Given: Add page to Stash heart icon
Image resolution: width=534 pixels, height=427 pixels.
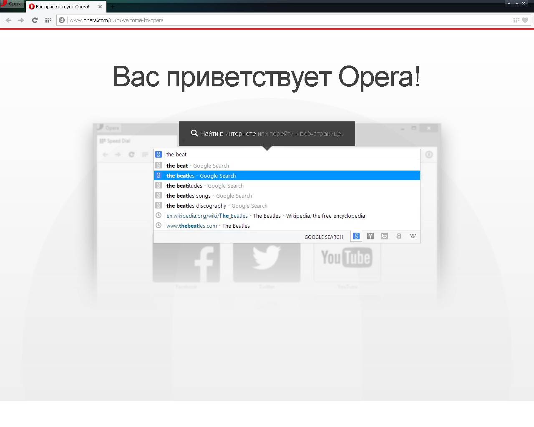Looking at the screenshot, I should pos(525,20).
